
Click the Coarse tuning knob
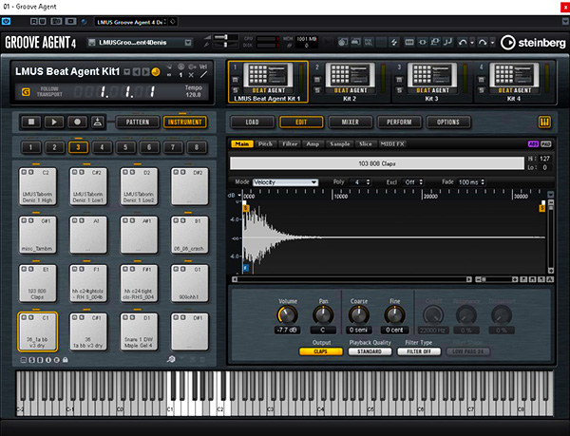(x=359, y=315)
